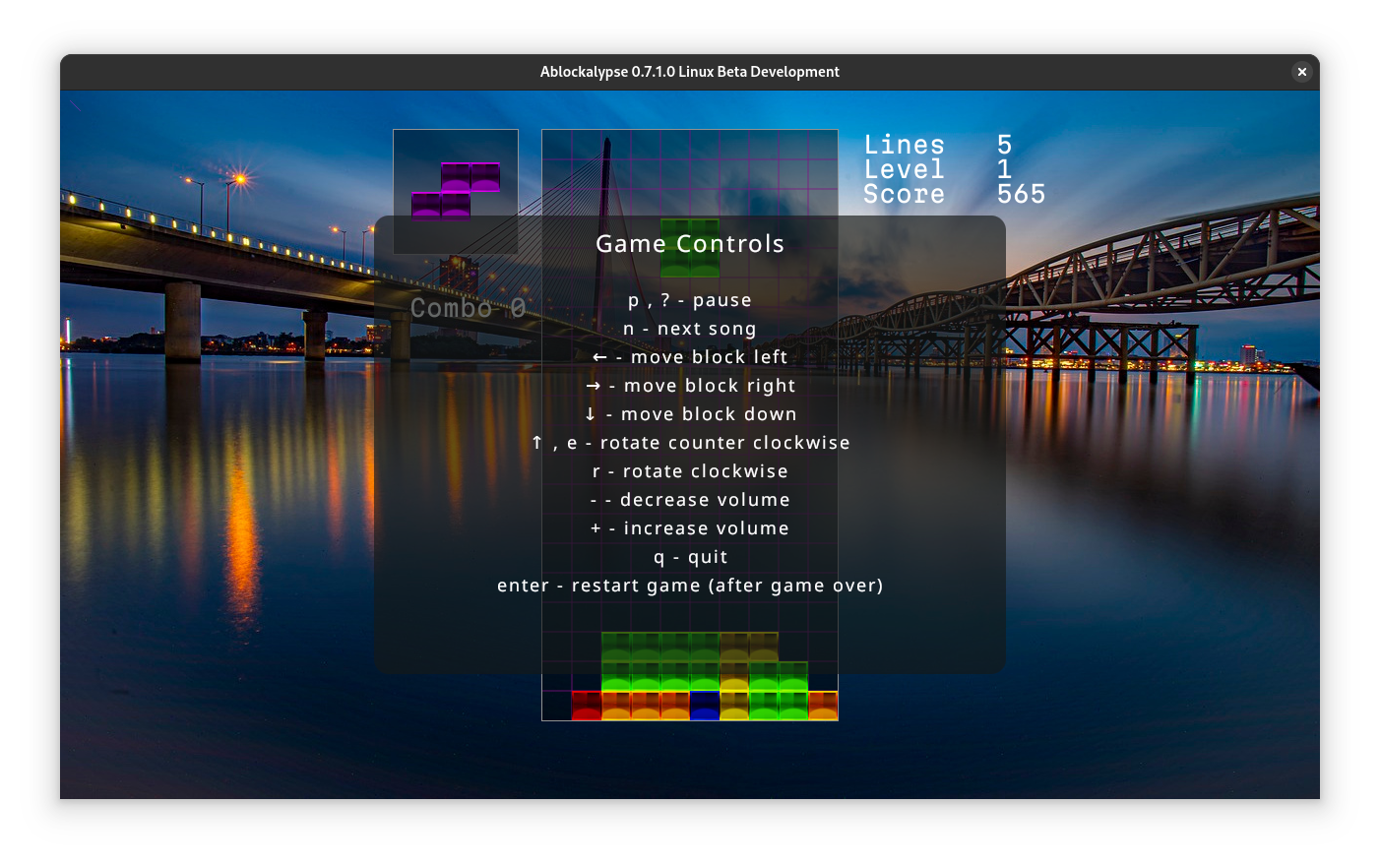This screenshot has height=865, width=1380.
Task: Click the "move block down" line
Action: 690,414
